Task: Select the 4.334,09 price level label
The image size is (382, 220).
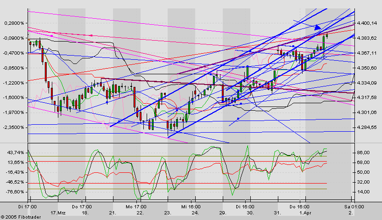Action: tap(367, 83)
